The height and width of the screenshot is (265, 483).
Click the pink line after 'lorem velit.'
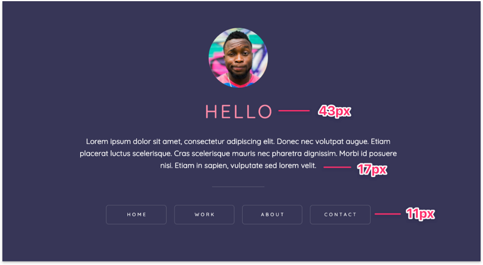(x=337, y=167)
